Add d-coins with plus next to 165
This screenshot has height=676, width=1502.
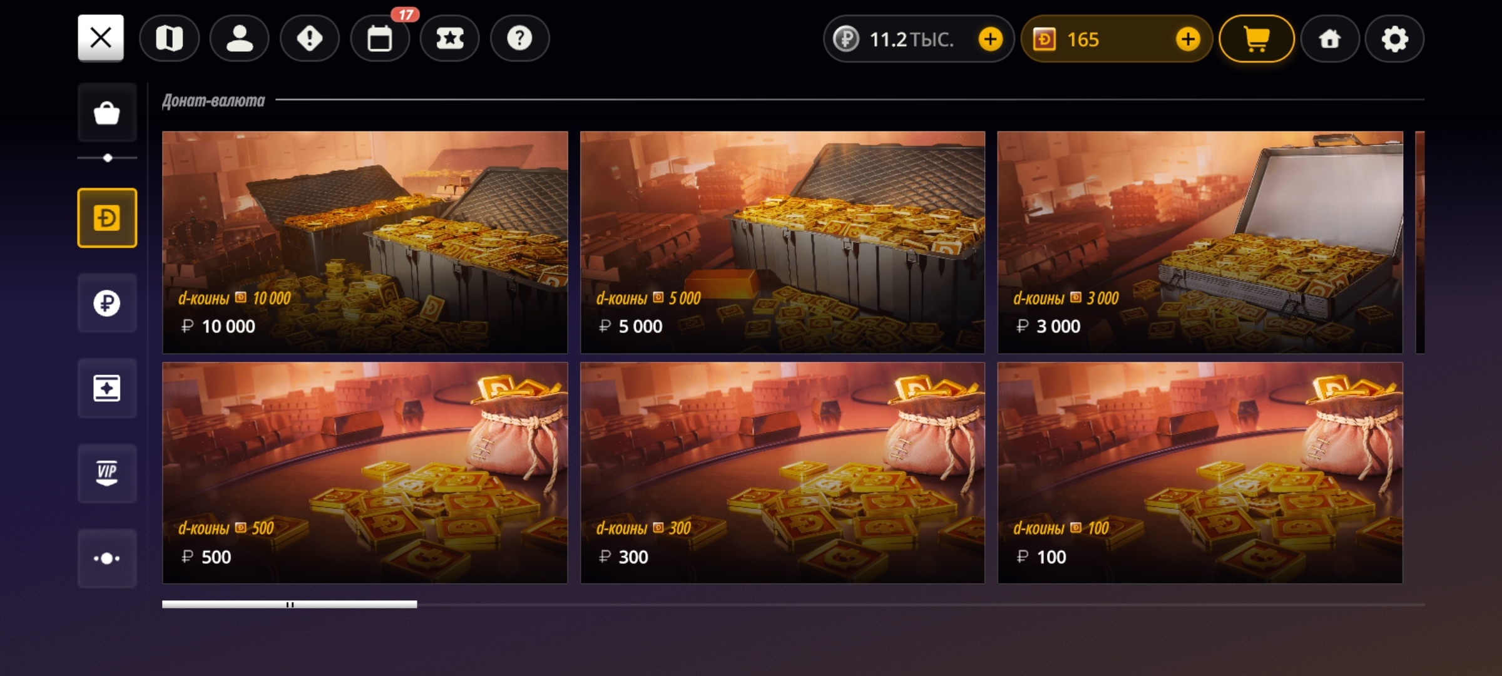point(1187,39)
